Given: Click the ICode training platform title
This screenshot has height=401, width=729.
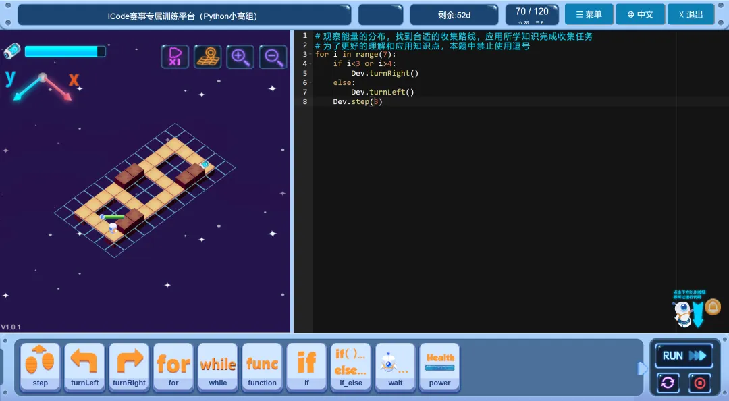Looking at the screenshot, I should tap(184, 16).
